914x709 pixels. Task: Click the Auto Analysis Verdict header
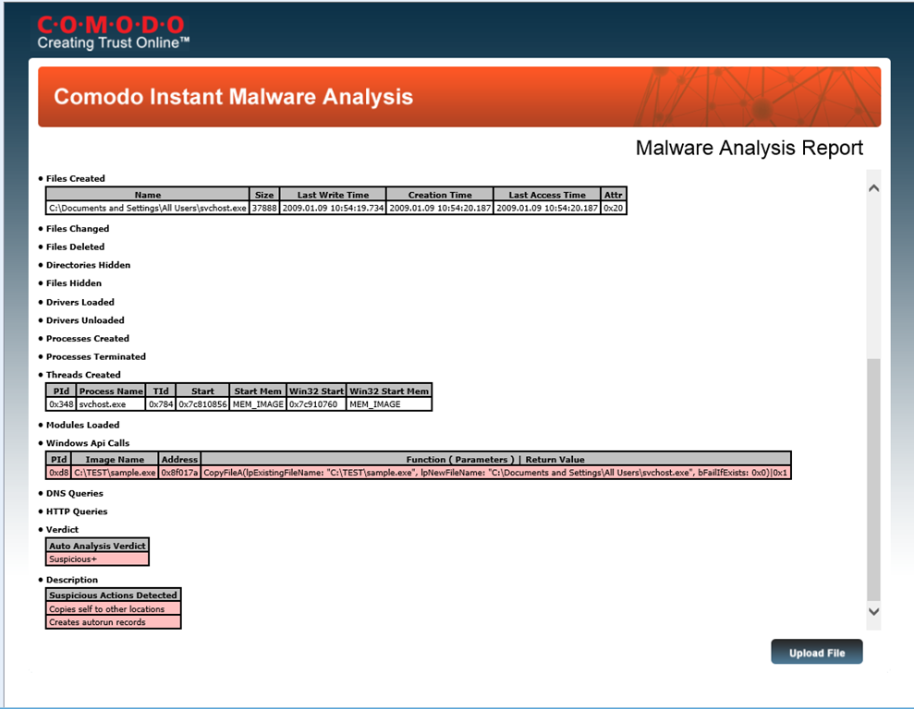pyautogui.click(x=97, y=546)
